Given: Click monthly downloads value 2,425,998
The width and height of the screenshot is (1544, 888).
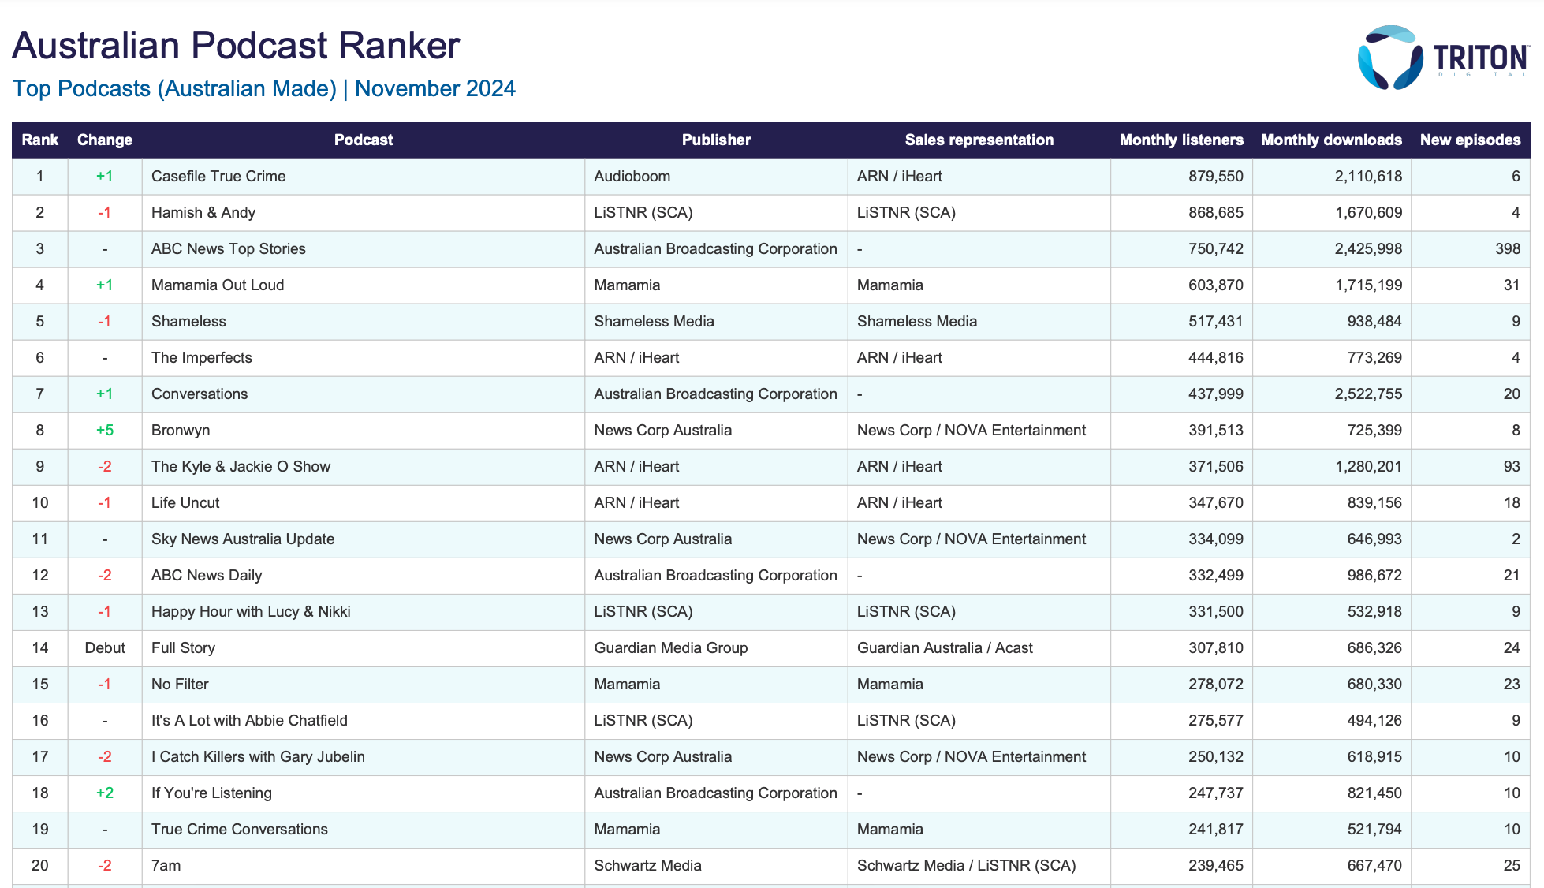Looking at the screenshot, I should pos(1368,248).
